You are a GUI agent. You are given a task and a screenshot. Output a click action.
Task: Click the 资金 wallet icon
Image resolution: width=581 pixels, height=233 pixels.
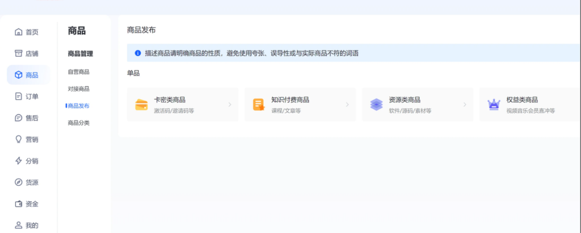(x=19, y=204)
